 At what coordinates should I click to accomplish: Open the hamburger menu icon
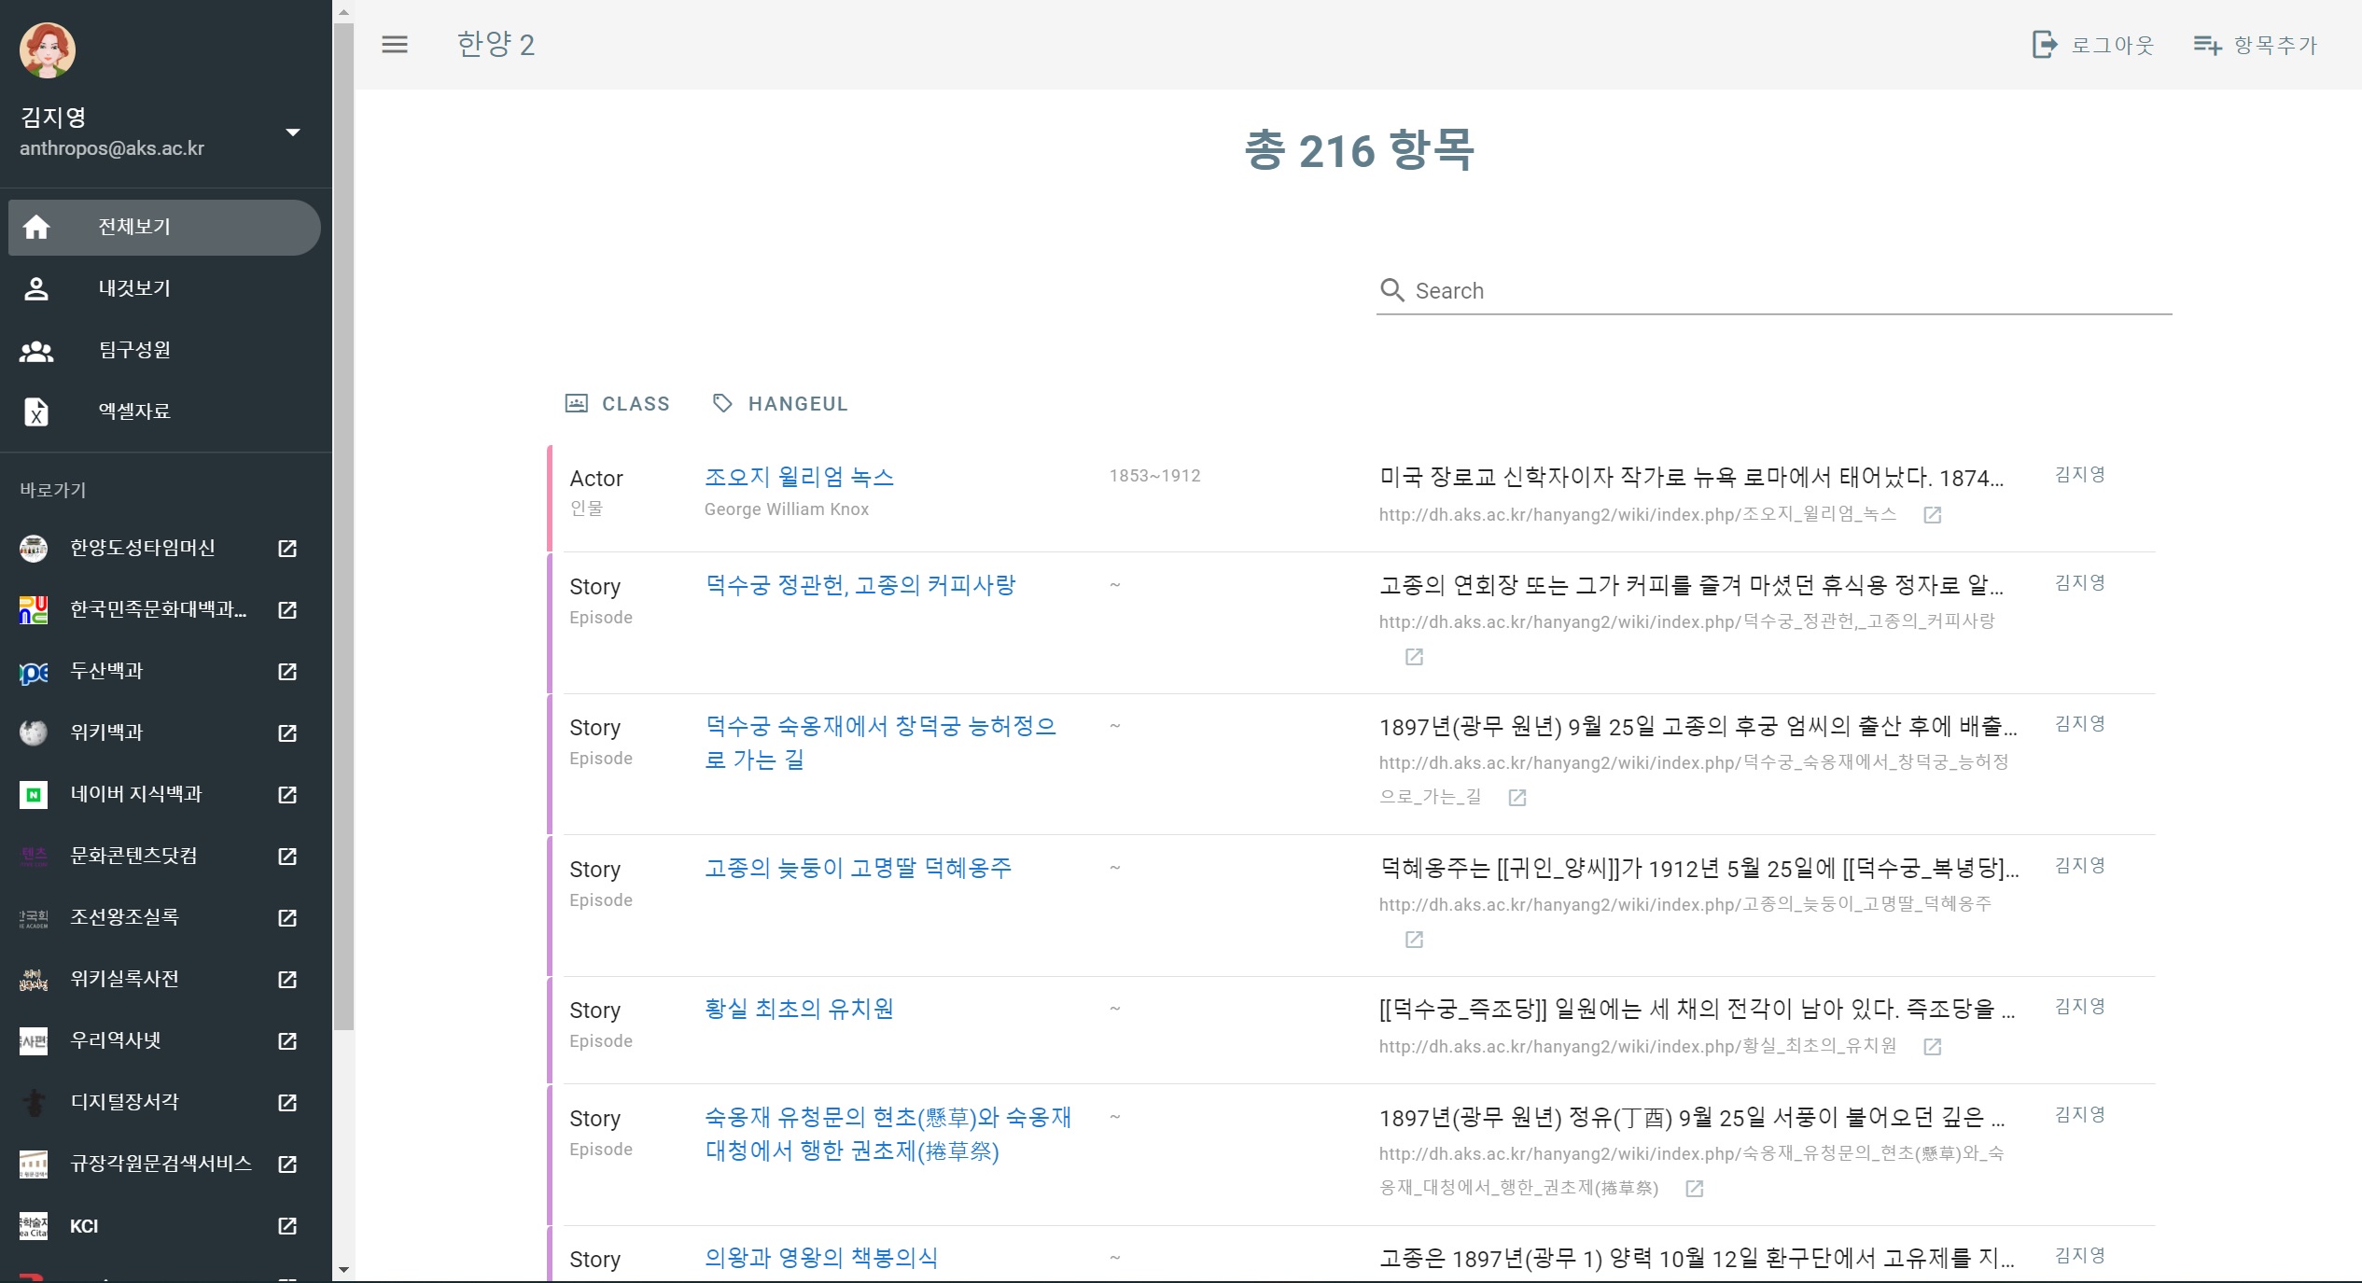click(395, 45)
